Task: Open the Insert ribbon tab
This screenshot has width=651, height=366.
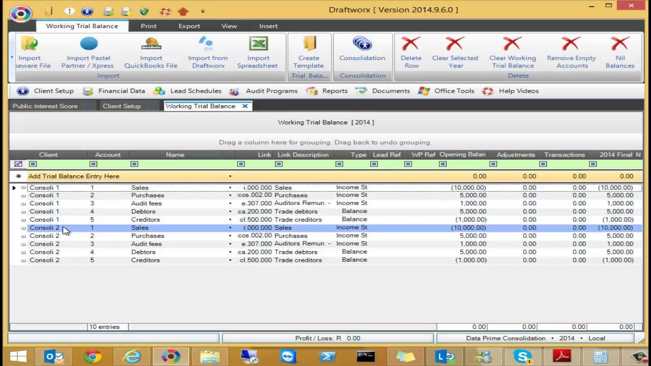Action: point(268,26)
